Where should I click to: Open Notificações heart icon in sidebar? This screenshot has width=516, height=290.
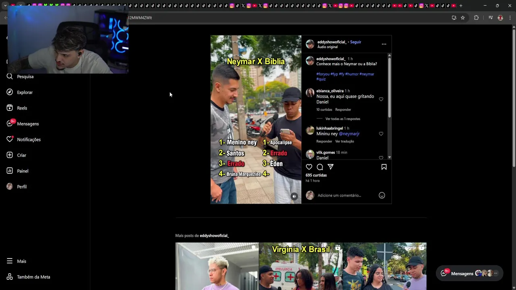point(10,139)
